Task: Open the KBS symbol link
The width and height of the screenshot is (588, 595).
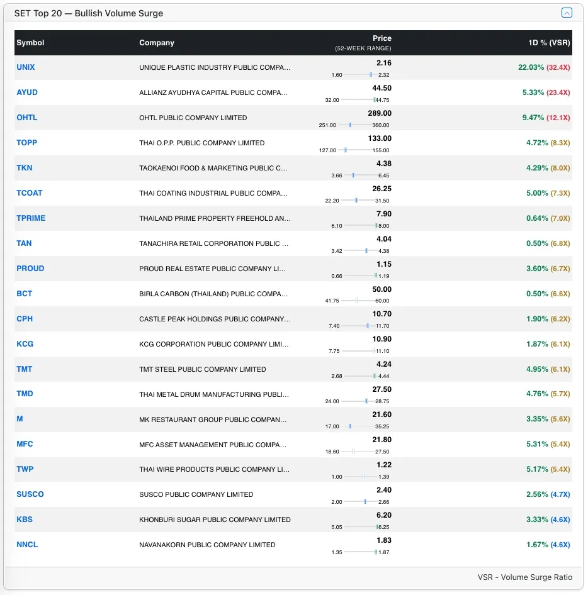Action: [25, 520]
